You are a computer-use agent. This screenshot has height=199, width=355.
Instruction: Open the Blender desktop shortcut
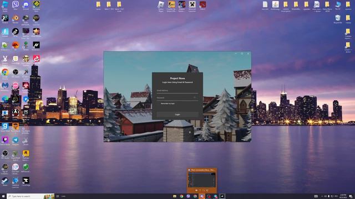click(x=16, y=19)
